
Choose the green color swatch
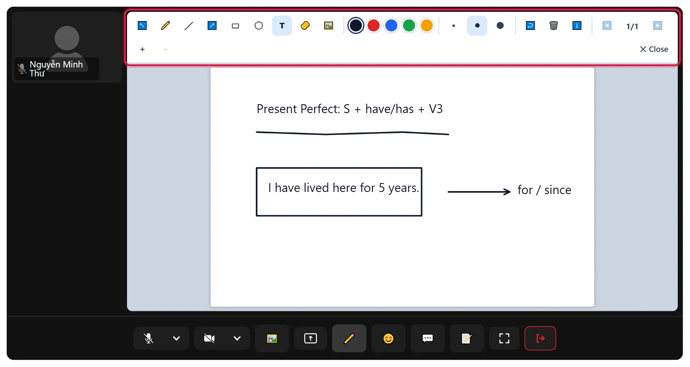[x=409, y=26]
